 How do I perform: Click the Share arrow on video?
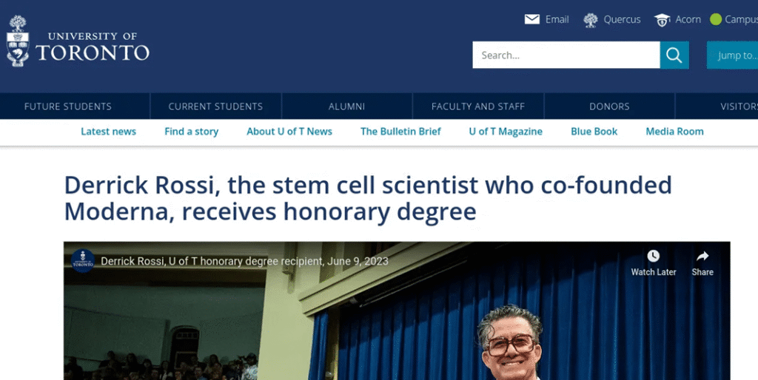point(702,256)
